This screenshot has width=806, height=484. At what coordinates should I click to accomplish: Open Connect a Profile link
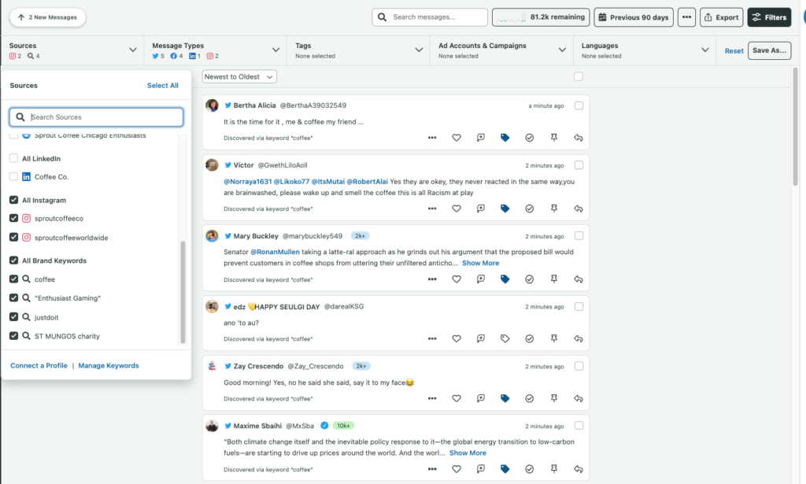39,365
